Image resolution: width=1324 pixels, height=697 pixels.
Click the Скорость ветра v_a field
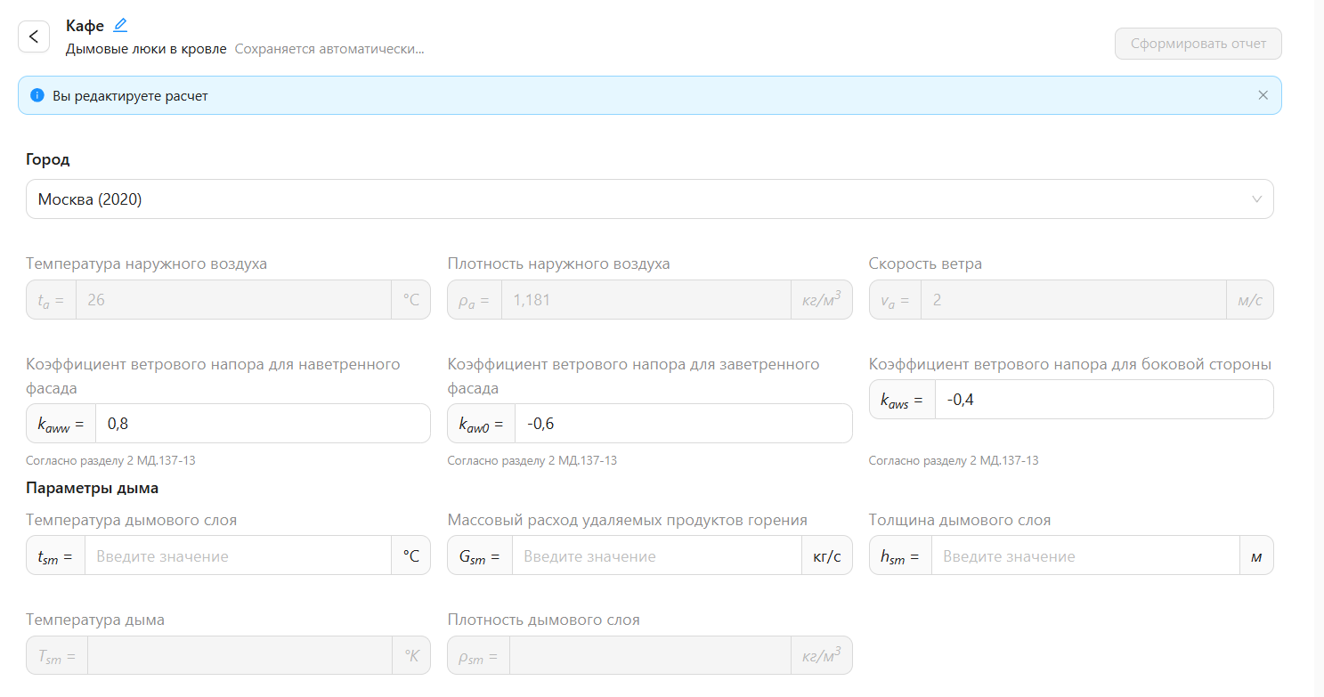pos(1072,300)
